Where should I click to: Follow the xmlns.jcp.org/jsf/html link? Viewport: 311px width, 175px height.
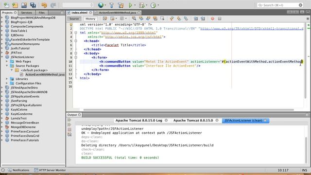133,37
